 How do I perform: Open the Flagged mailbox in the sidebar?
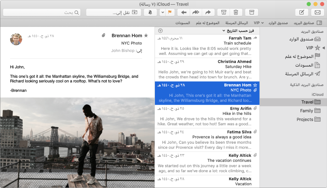pyautogui.click(x=293, y=56)
